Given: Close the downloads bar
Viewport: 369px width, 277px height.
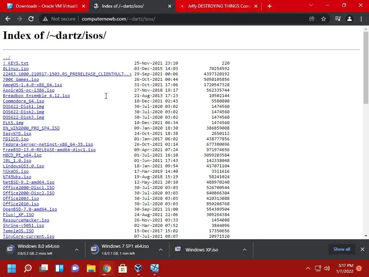Looking at the screenshot, I should tap(363, 249).
